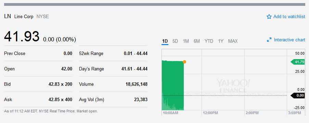Screen dimensions: 309x123
Task: Click the green 41.79 price marker
Action: click(298, 62)
